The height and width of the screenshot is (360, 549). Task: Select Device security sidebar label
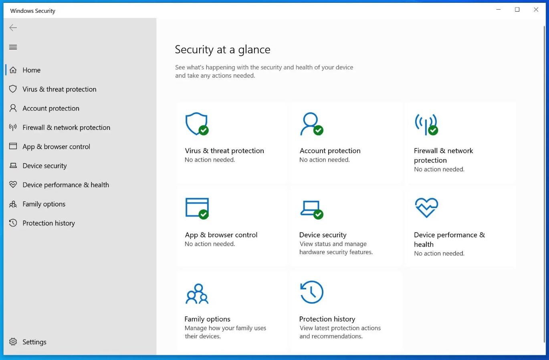[44, 166]
